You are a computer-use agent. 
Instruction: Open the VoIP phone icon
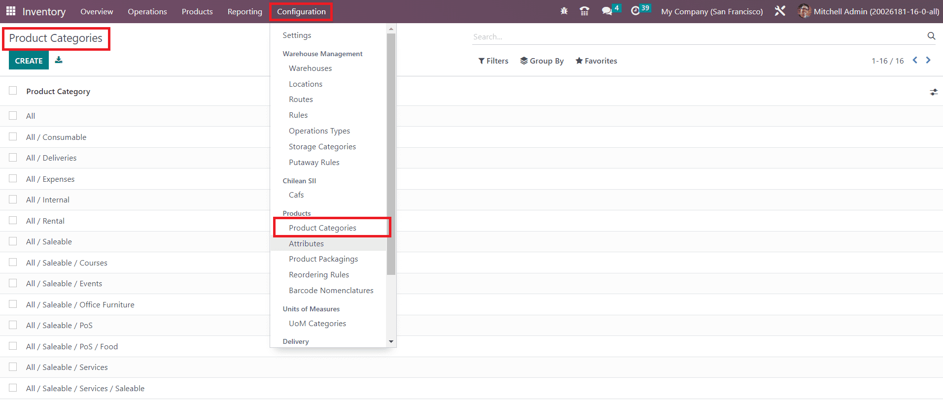click(x=584, y=11)
